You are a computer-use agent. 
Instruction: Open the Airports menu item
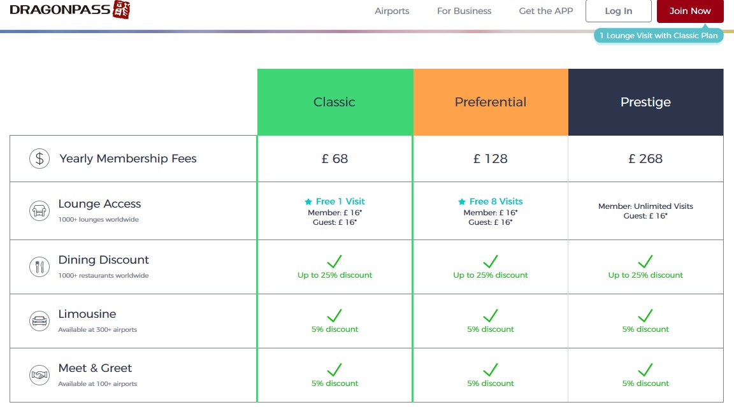[x=392, y=11]
